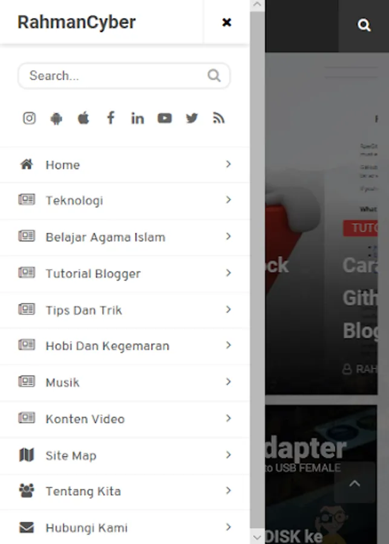Click newspaper icon beside Belajar Agama Islam
Image resolution: width=389 pixels, height=544 pixels.
coord(27,236)
